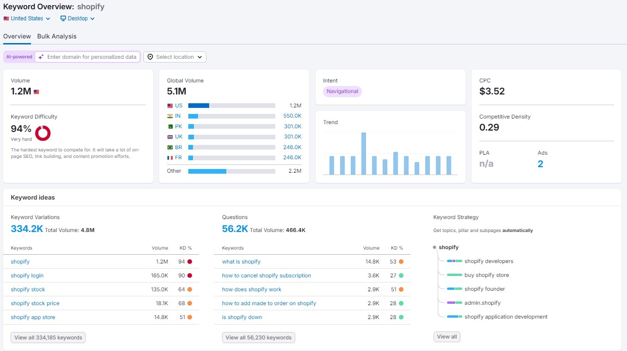Open the 334.2K Keyword Variations count
This screenshot has height=351, width=627.
[x=27, y=229]
